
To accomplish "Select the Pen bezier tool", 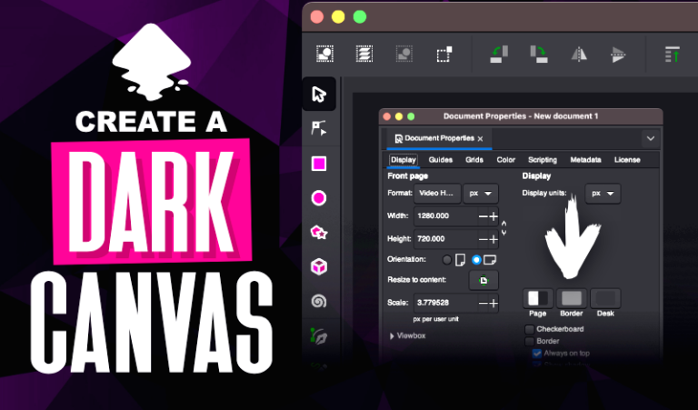I will click(x=319, y=336).
